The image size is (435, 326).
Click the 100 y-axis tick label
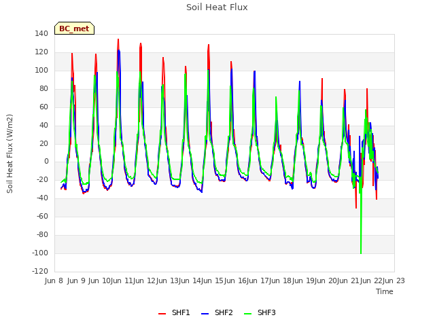pos(41,71)
